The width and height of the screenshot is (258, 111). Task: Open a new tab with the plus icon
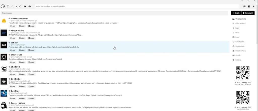[x=253, y=6]
